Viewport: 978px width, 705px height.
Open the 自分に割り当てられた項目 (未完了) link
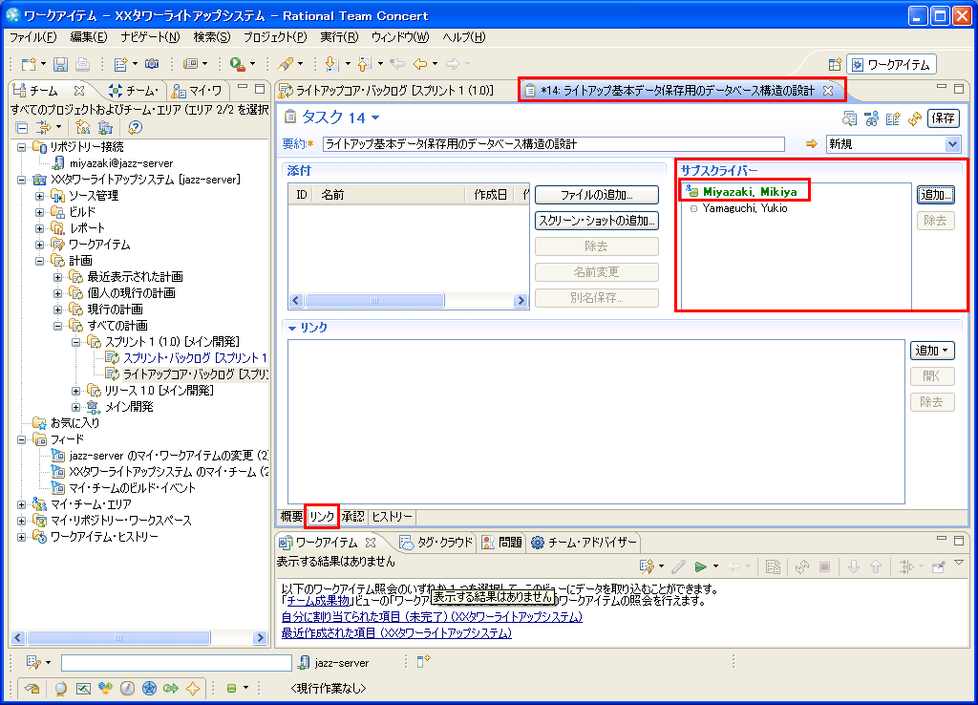click(x=432, y=617)
